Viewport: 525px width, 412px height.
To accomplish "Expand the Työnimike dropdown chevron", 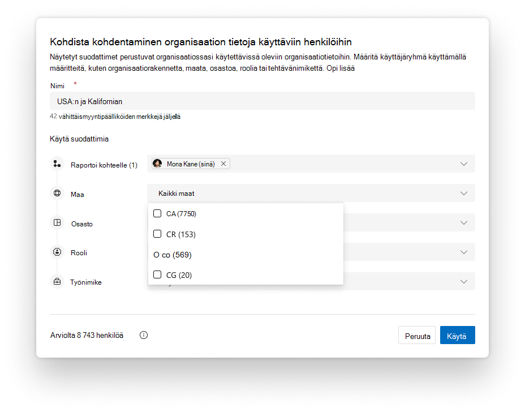I will [x=464, y=282].
